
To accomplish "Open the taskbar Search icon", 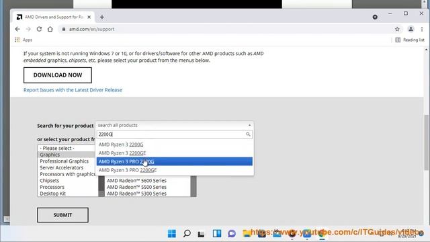I will [187, 233].
